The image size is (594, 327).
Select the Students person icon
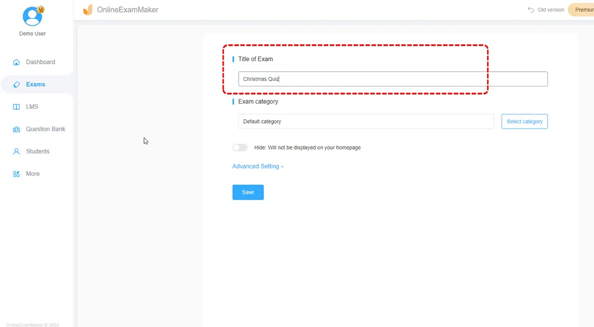click(16, 152)
